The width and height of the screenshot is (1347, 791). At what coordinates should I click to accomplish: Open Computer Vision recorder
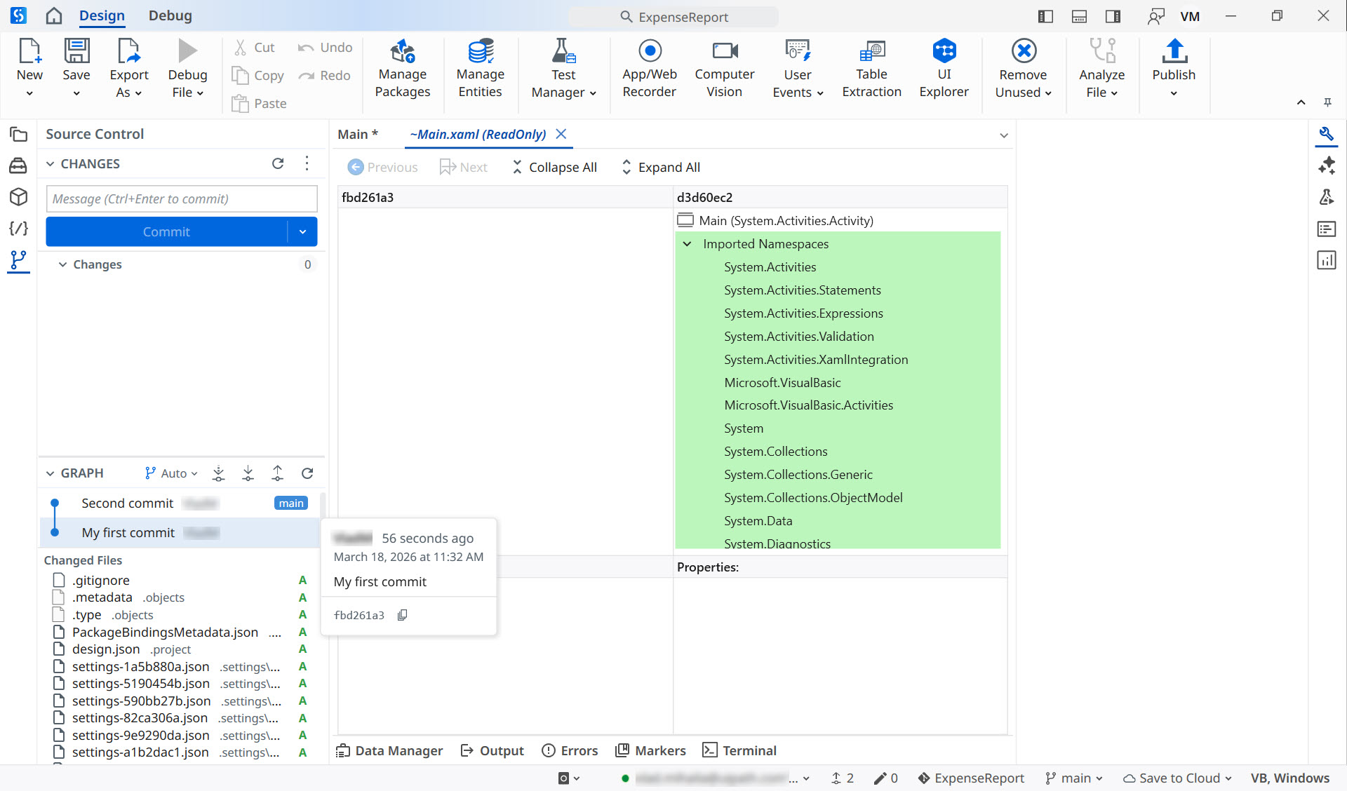click(x=724, y=68)
